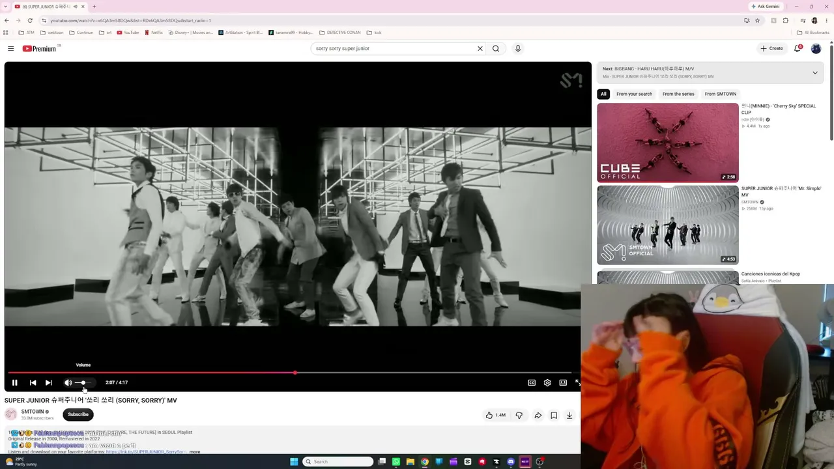Skip to the next video
This screenshot has width=834, height=469.
click(x=48, y=382)
